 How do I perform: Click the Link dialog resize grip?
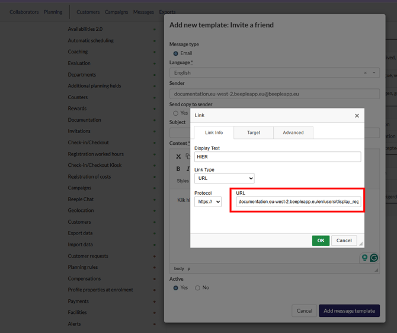click(360, 244)
